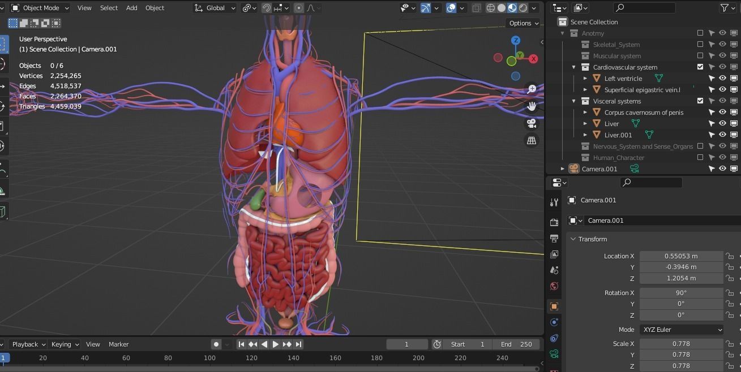Uncheck Visceral systems collection checkbox
The height and width of the screenshot is (372, 741).
700,101
